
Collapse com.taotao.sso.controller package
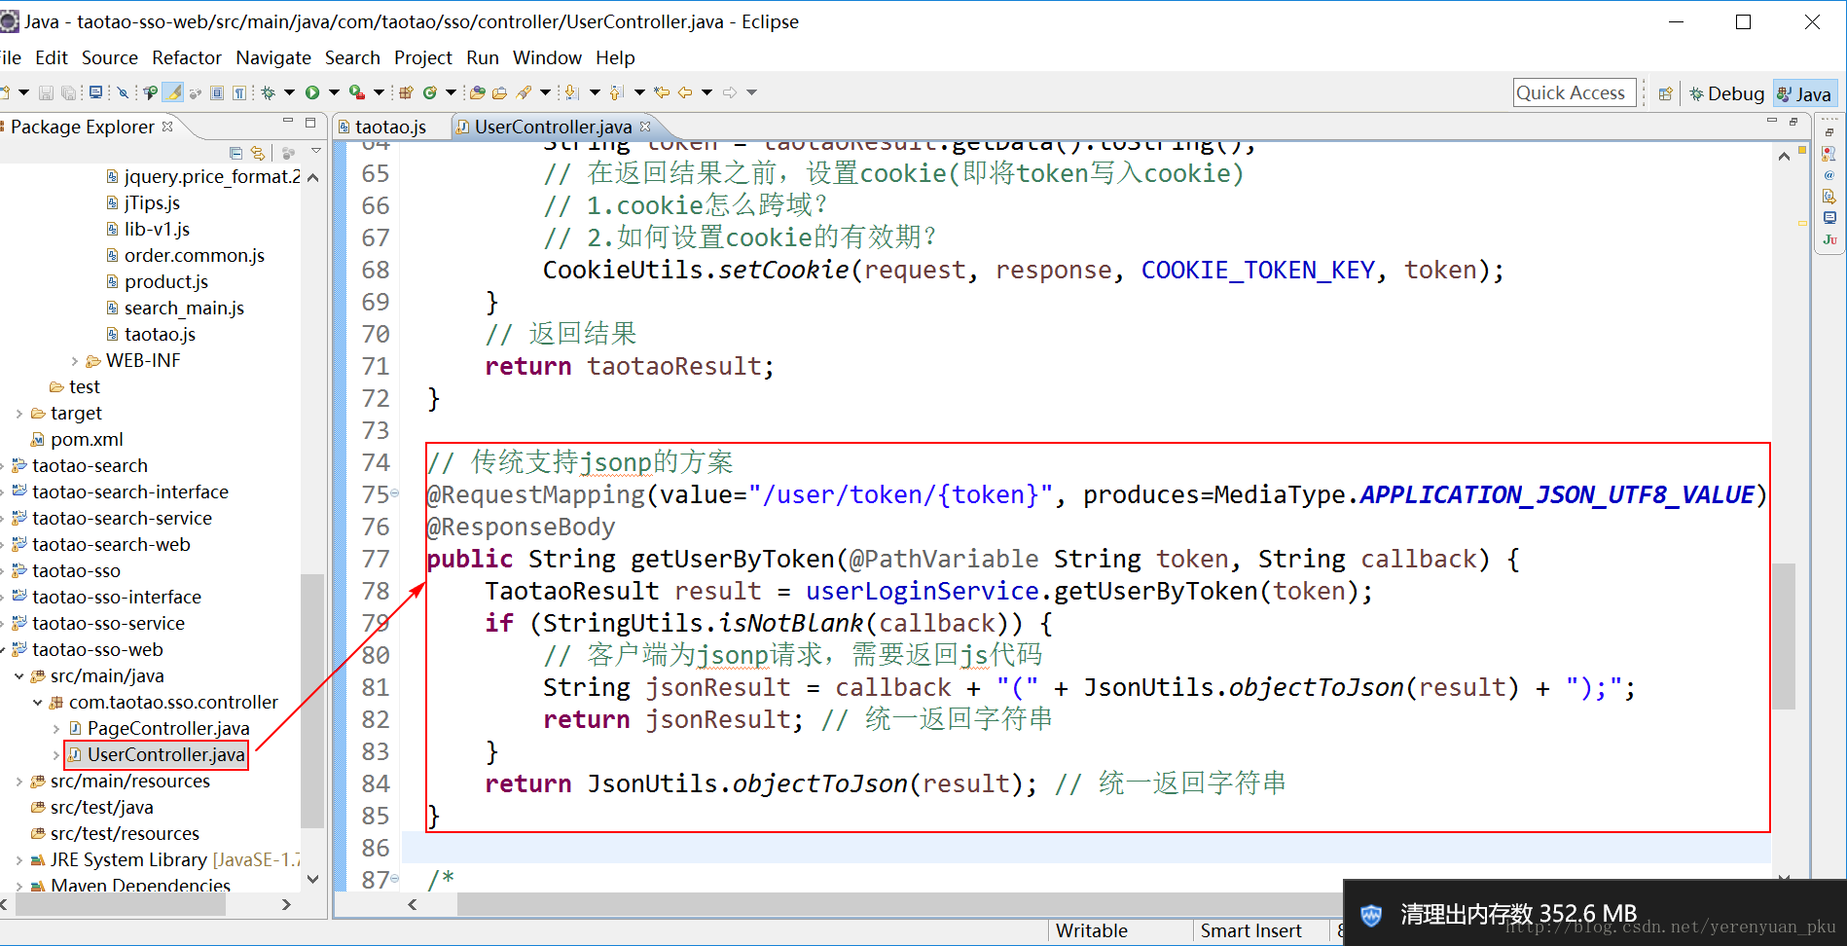pos(38,703)
